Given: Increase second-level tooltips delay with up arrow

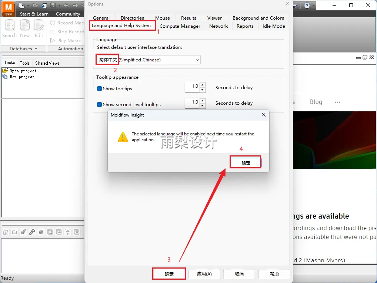Looking at the screenshot, I should click(x=203, y=101).
